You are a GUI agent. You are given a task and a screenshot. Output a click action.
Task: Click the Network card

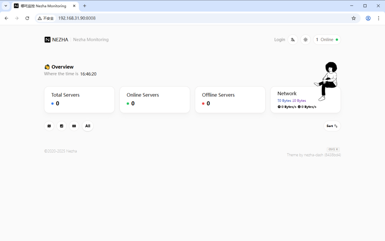click(x=306, y=100)
